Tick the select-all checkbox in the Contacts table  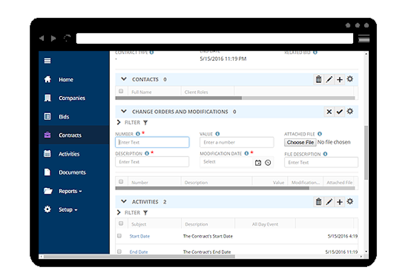[121, 91]
